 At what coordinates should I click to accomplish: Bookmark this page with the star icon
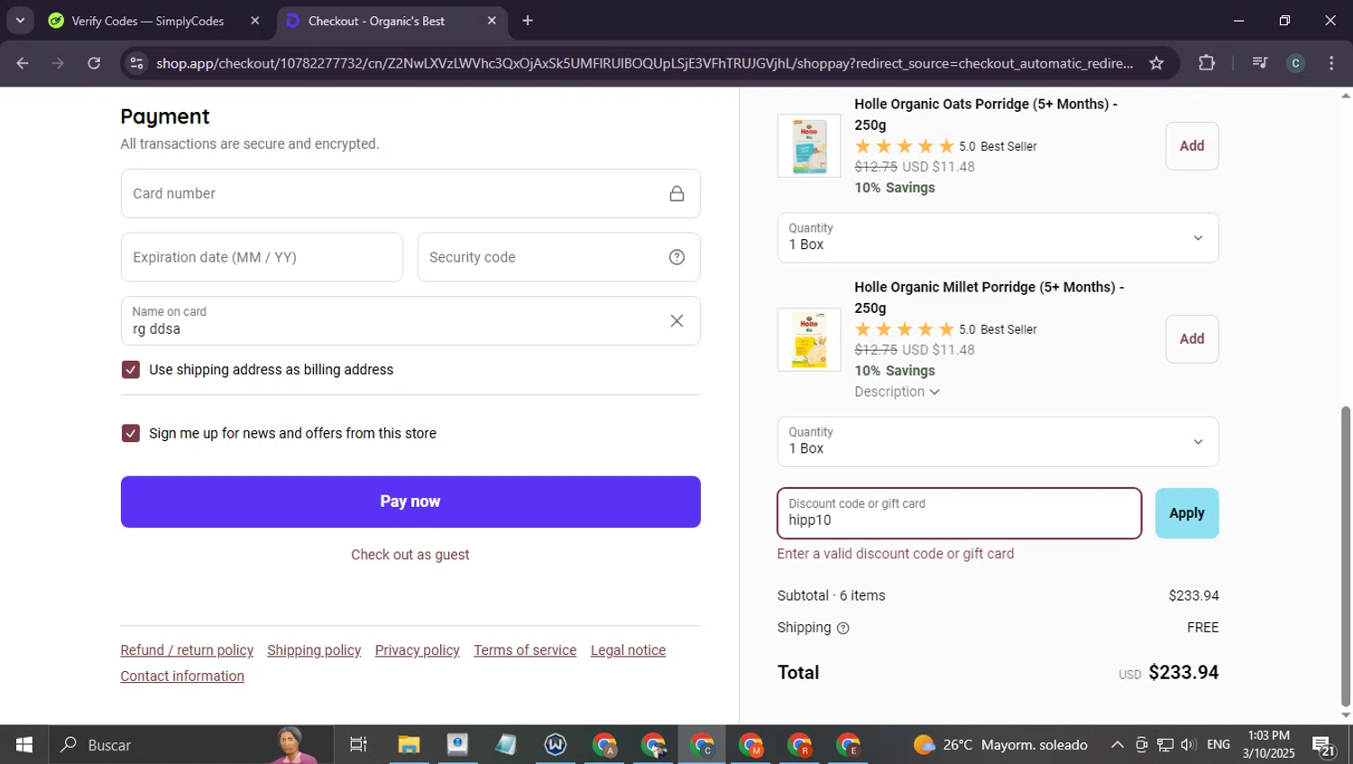click(1156, 63)
